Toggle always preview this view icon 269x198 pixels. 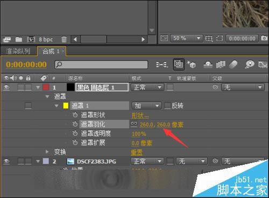tap(164, 38)
